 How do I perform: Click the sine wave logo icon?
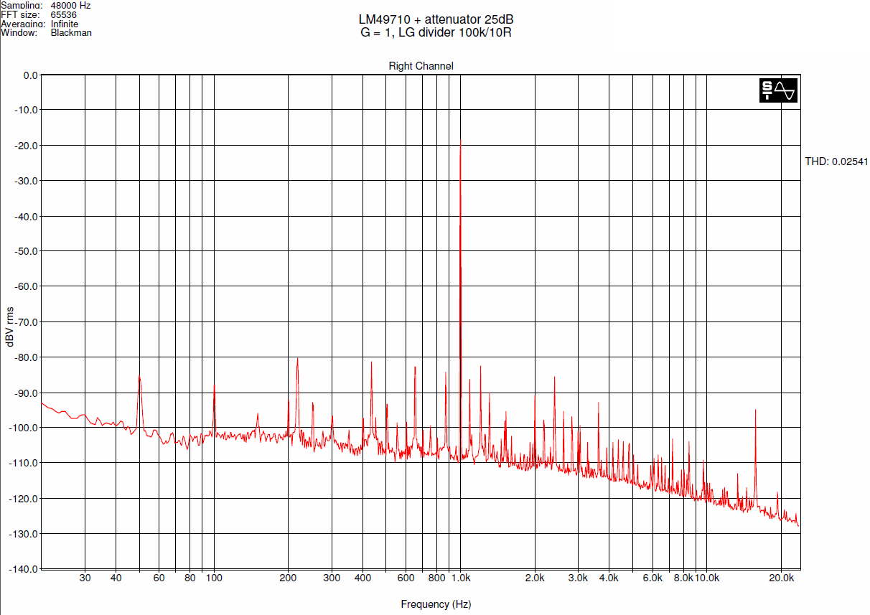coord(779,90)
